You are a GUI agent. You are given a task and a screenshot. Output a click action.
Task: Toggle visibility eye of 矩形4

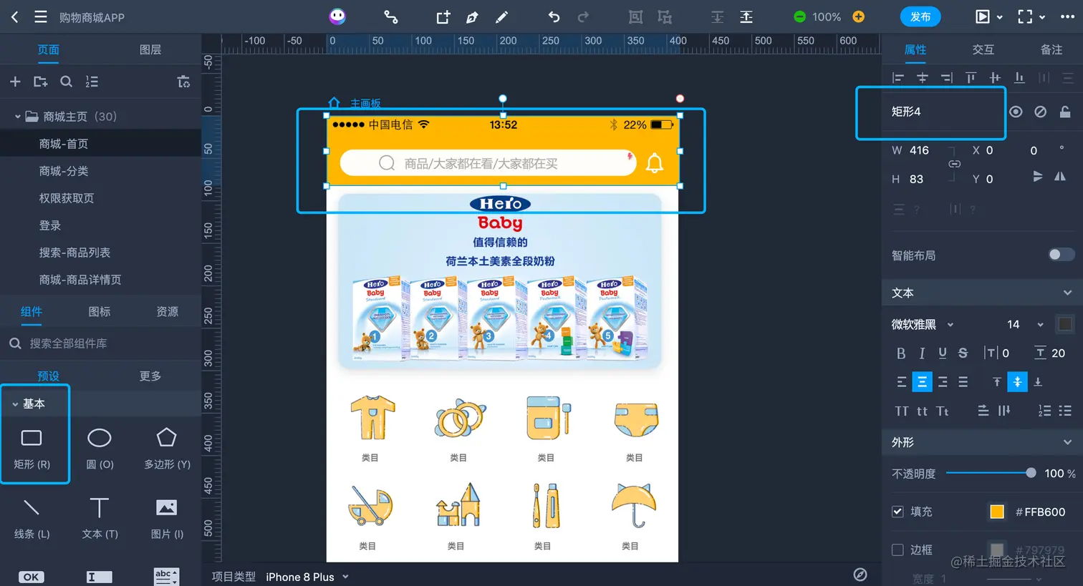(x=1016, y=112)
